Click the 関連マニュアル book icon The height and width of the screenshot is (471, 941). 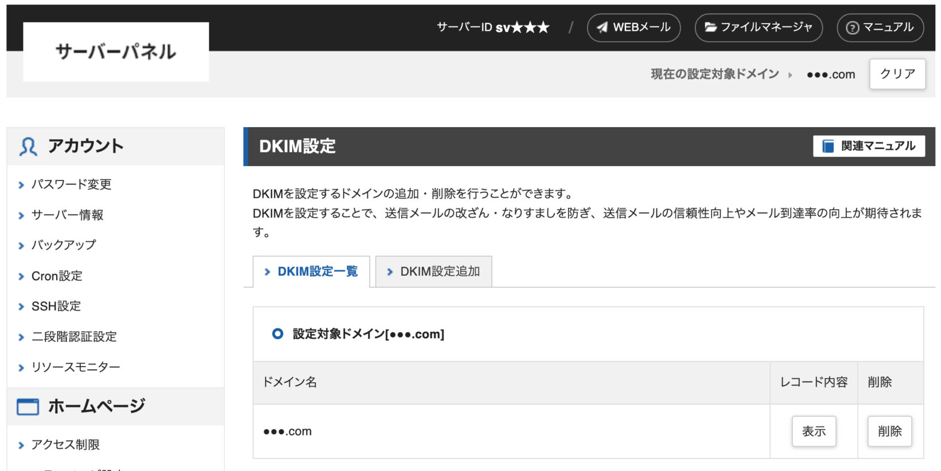click(x=828, y=146)
